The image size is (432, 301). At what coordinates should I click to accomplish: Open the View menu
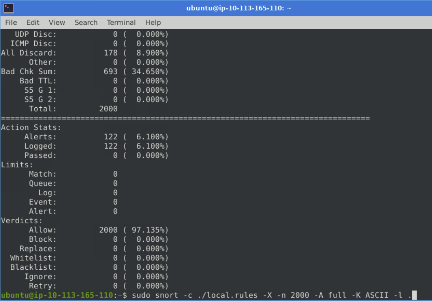[x=57, y=22]
